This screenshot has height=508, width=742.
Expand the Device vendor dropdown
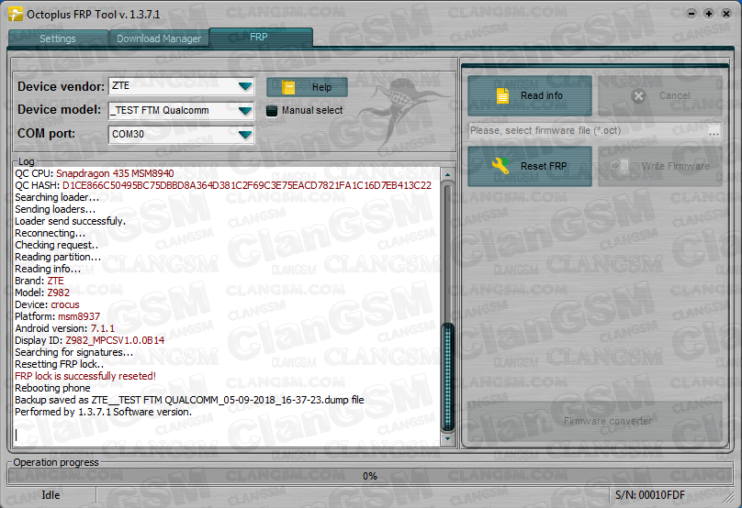244,87
